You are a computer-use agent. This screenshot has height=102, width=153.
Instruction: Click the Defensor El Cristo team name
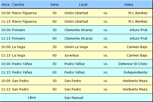[133, 64]
